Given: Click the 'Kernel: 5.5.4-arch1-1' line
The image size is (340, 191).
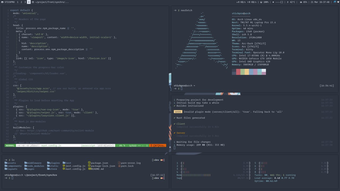Looking at the screenshot, I should [247, 26].
